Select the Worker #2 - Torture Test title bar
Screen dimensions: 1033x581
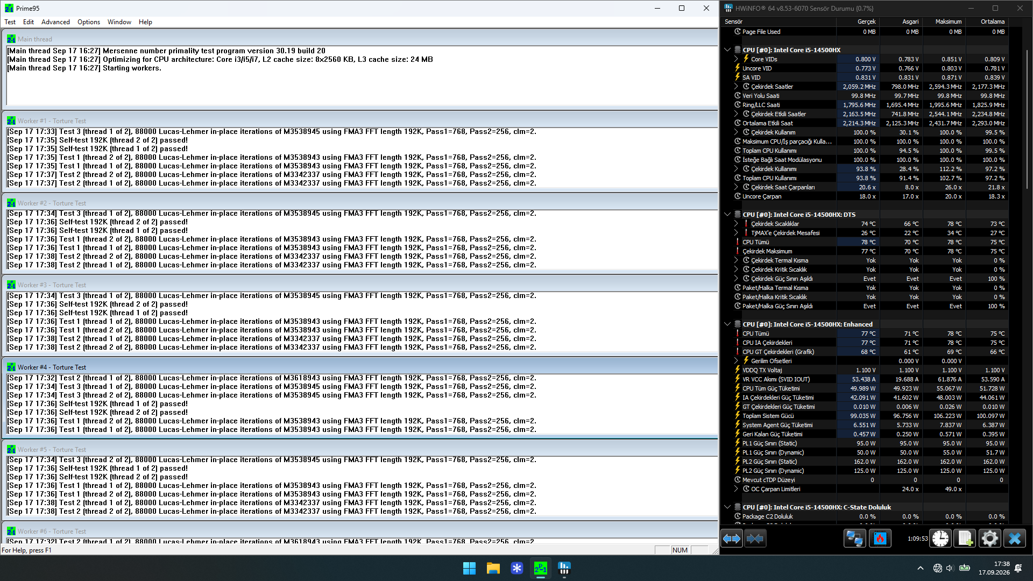point(360,203)
